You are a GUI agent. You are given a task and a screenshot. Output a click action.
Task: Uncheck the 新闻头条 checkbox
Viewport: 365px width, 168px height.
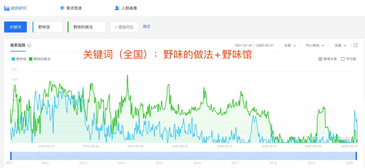click(x=320, y=59)
